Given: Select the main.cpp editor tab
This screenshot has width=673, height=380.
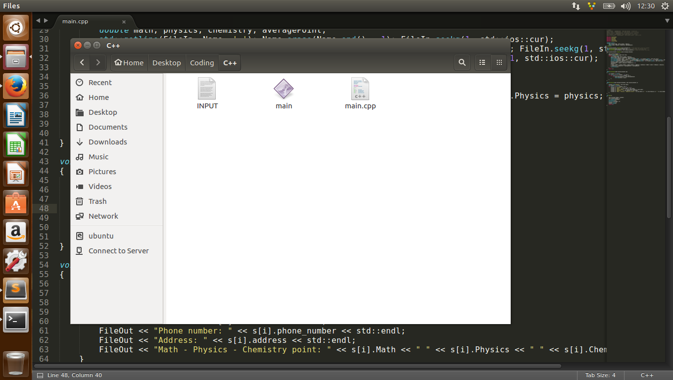Looking at the screenshot, I should point(75,21).
